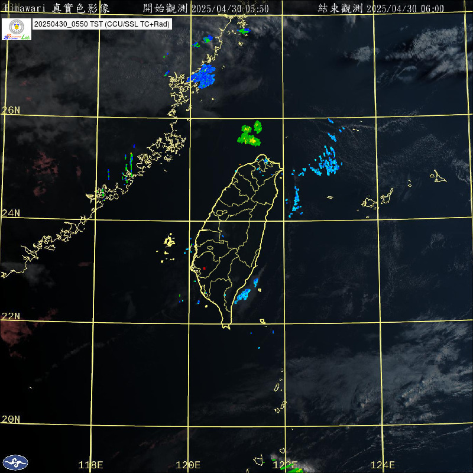Click the 22N latitude label

11,316
